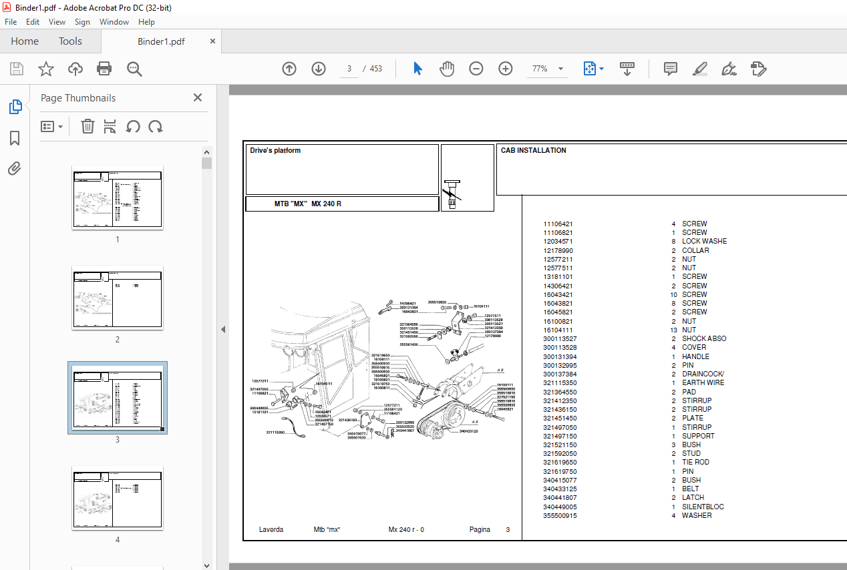This screenshot has height=570, width=847.
Task: Open the Sign document pen tool
Action: pos(729,69)
